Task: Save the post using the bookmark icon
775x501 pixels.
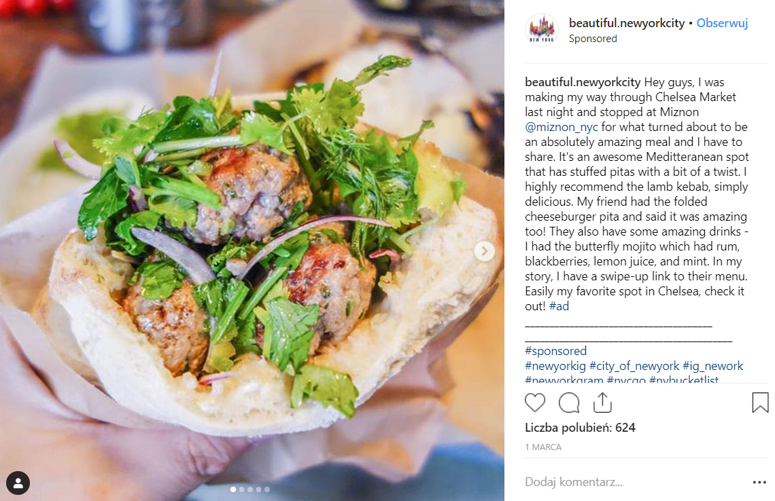Action: [760, 403]
